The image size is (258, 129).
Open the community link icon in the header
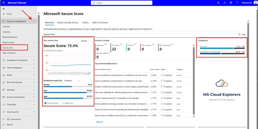pyautogui.click(x=224, y=3)
